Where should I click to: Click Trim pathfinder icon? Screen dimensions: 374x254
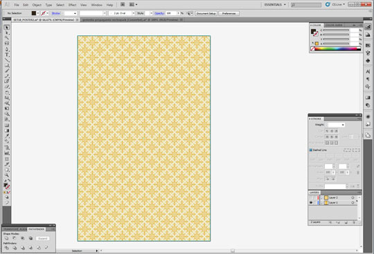pos(15,248)
